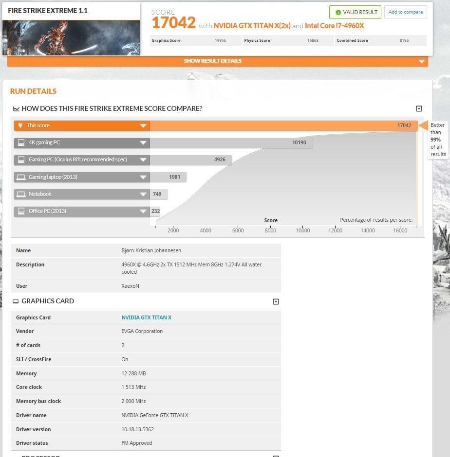Click the large 17042 score number
The height and width of the screenshot is (457, 450).
tap(173, 23)
